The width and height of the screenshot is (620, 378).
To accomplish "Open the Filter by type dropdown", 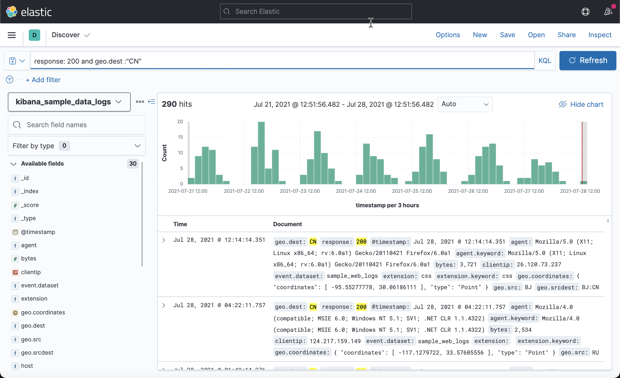I will [77, 146].
